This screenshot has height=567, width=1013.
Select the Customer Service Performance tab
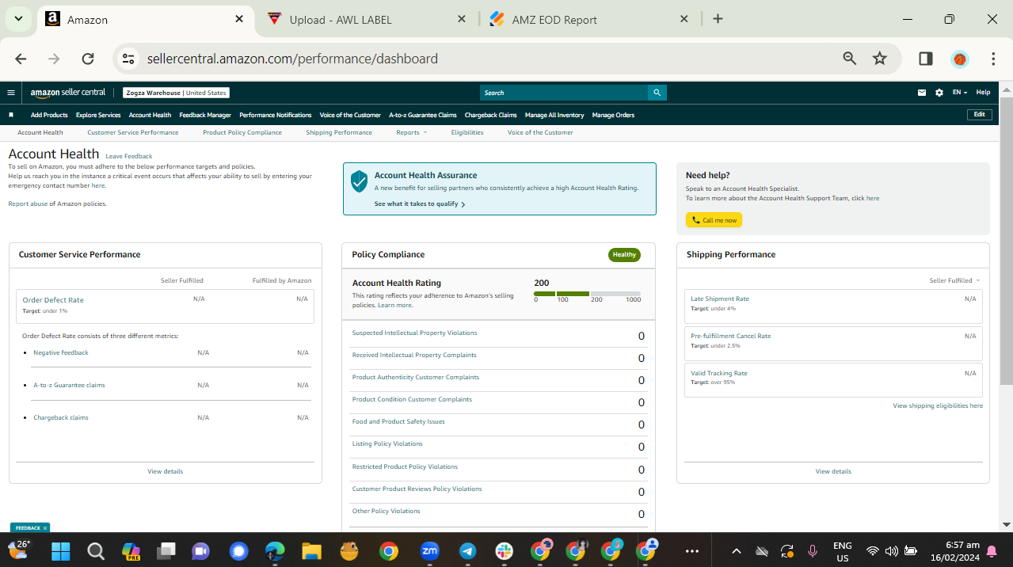(x=133, y=132)
